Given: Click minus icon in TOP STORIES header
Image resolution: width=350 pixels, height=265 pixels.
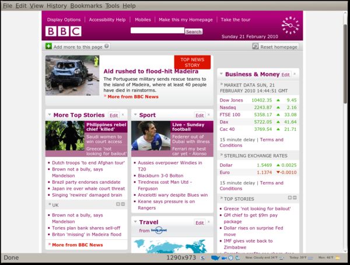Looking at the screenshot, I should [x=295, y=197].
